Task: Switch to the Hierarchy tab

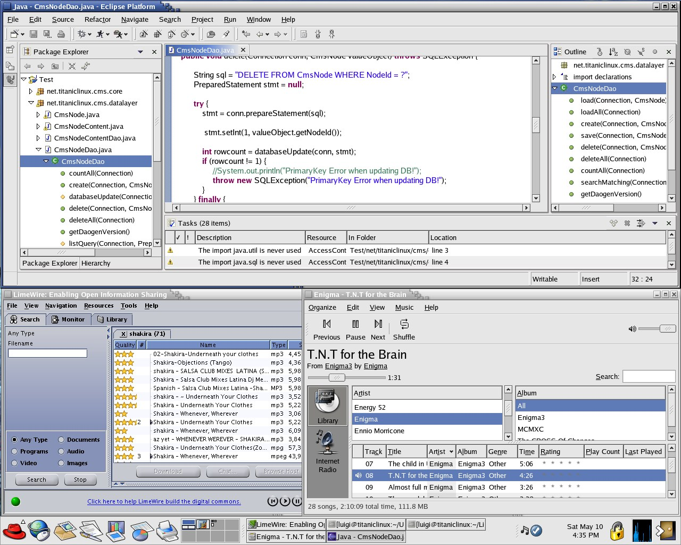Action: coord(96,263)
